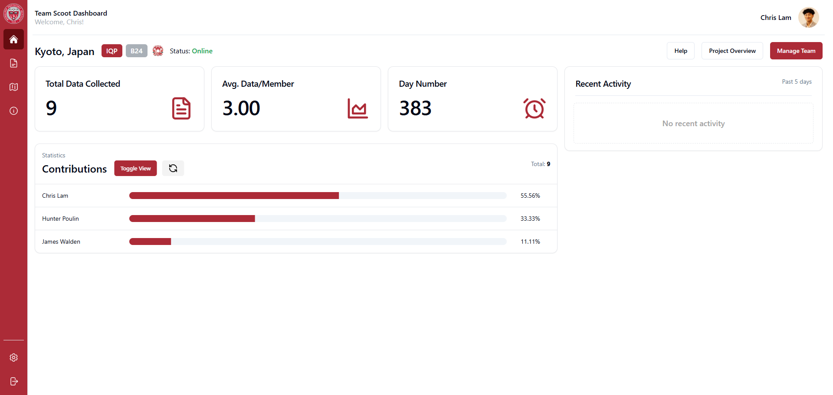833x395 pixels.
Task: Open the Project Overview
Action: [732, 51]
